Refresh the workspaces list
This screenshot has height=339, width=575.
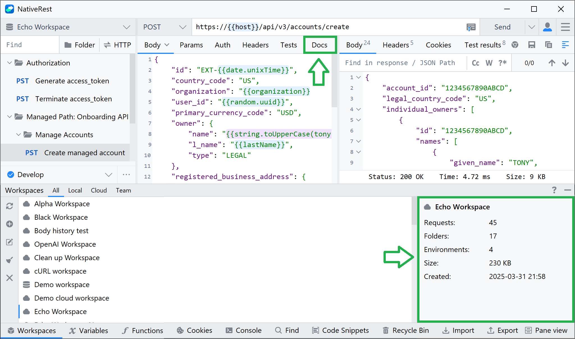(x=10, y=206)
